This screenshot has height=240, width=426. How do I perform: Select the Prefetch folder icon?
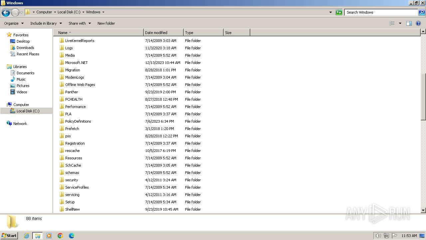pyautogui.click(x=62, y=129)
